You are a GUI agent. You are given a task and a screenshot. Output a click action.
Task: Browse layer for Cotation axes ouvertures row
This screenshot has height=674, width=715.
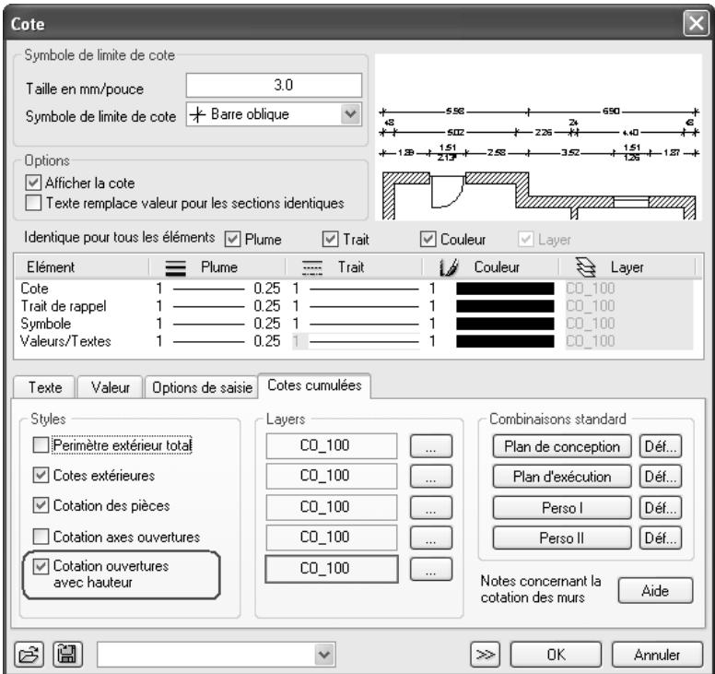tap(431, 538)
